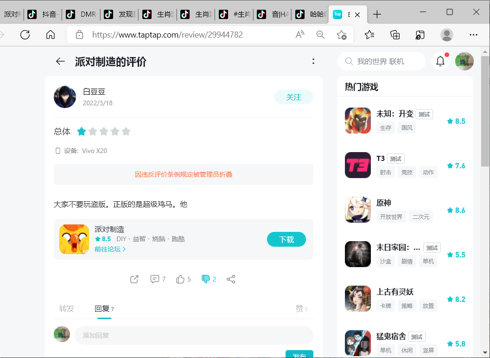Open the notification bell
490x358 pixels.
[440, 61]
